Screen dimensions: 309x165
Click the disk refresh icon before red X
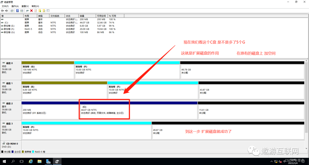click(x=27, y=11)
